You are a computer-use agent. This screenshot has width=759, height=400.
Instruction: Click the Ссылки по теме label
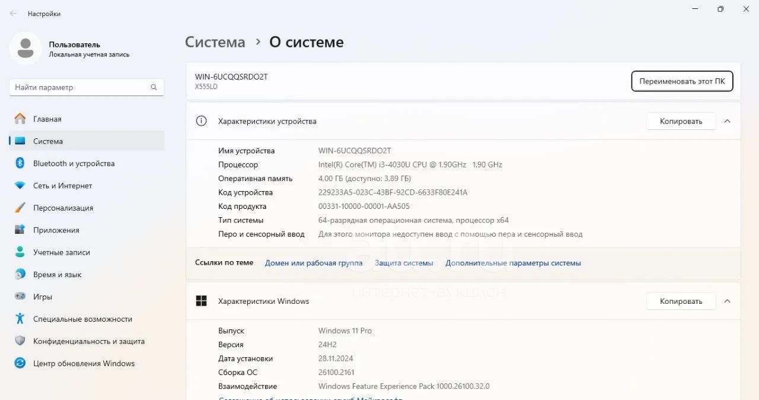(x=224, y=262)
